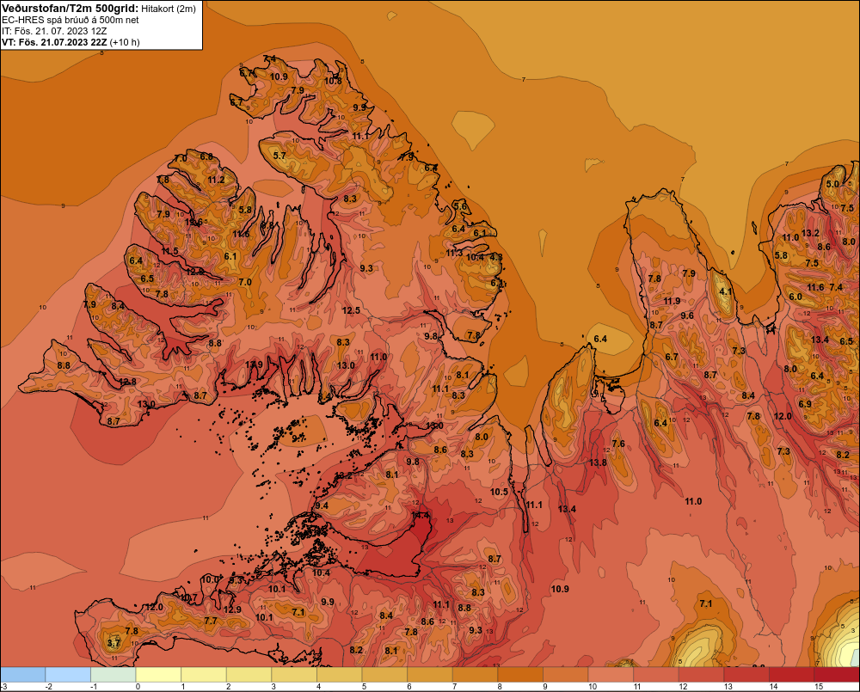The image size is (860, 692).
Task: Click the darkest red swatch right of 15
Action: [837, 675]
